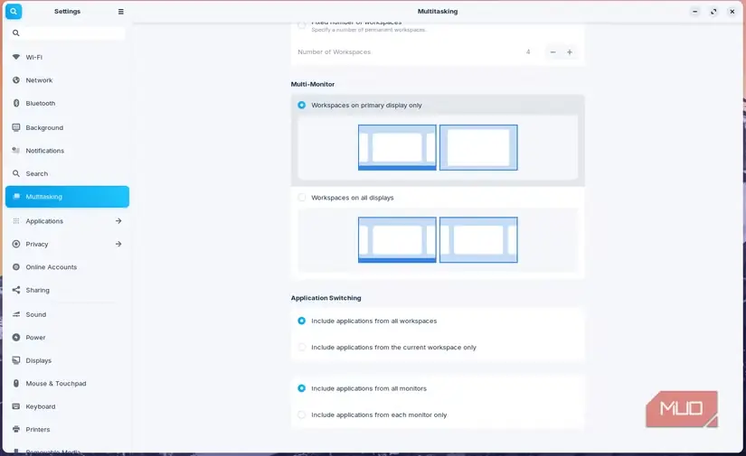Click the Sharing icon in sidebar
The image size is (746, 456).
point(16,290)
